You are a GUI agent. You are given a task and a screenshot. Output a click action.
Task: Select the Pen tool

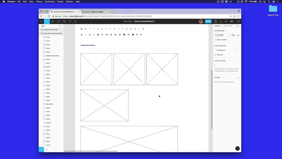(64, 21)
